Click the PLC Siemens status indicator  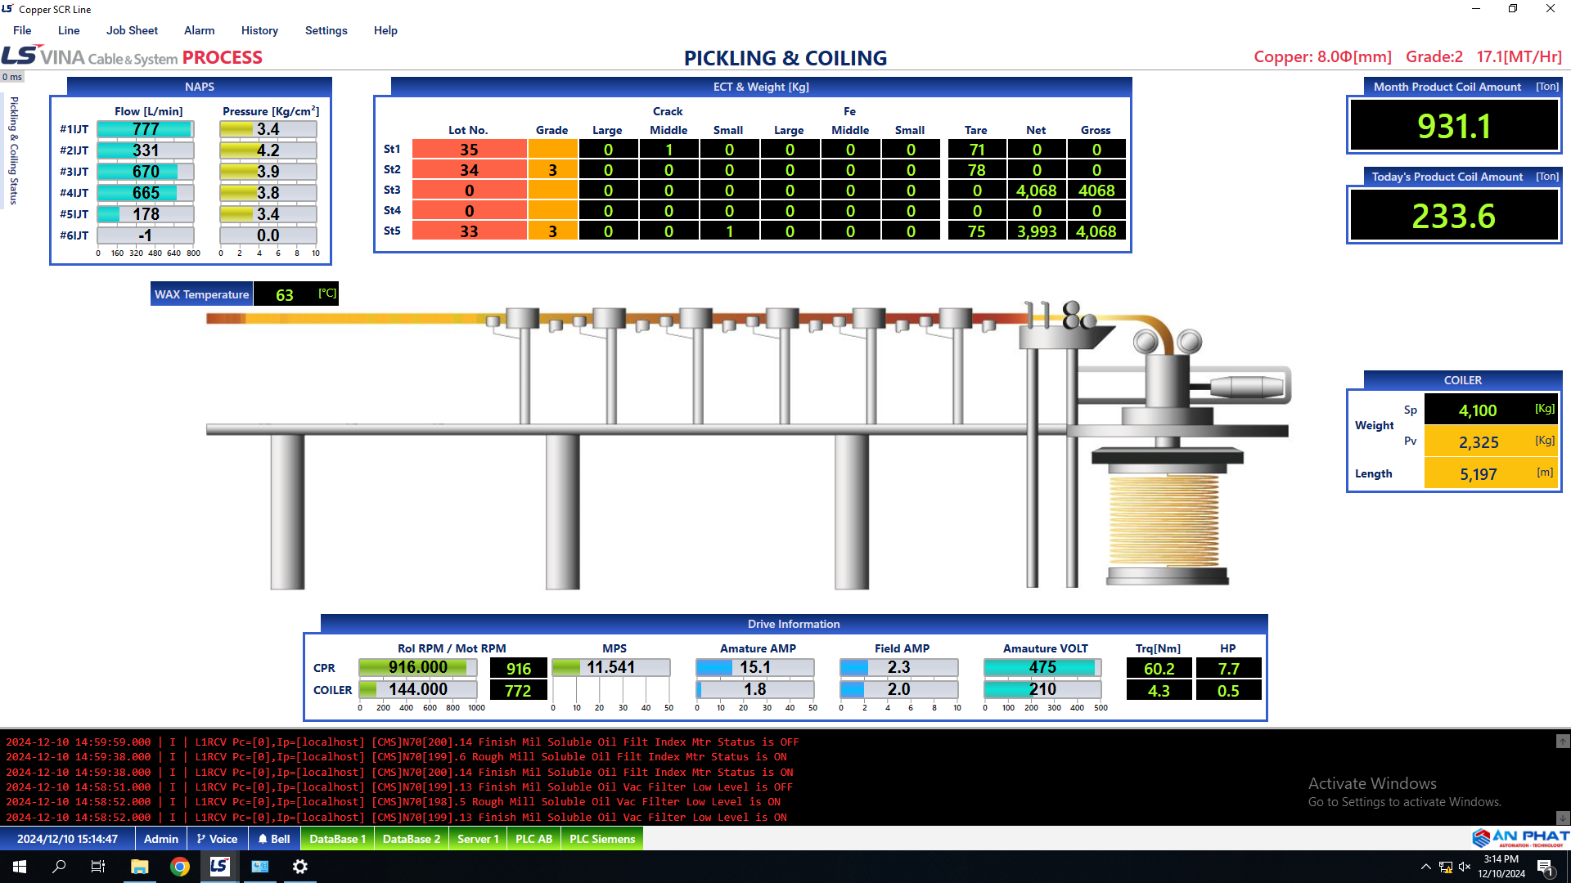[601, 839]
